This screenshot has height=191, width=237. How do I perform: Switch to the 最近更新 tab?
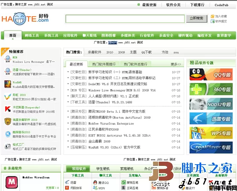pyautogui.click(x=76, y=64)
